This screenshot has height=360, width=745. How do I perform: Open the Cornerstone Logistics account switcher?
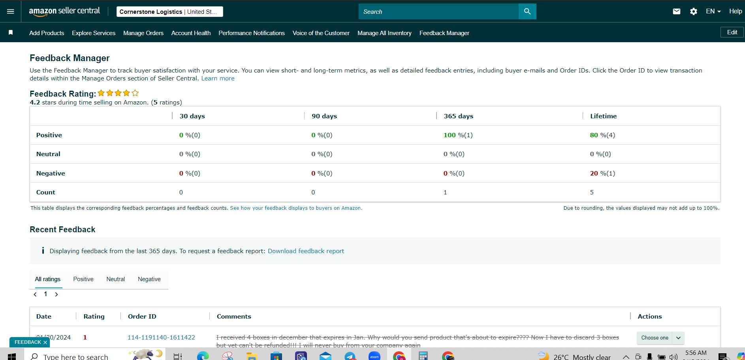tap(170, 12)
